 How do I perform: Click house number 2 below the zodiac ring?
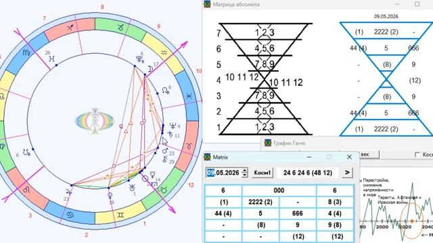[x=87, y=235]
